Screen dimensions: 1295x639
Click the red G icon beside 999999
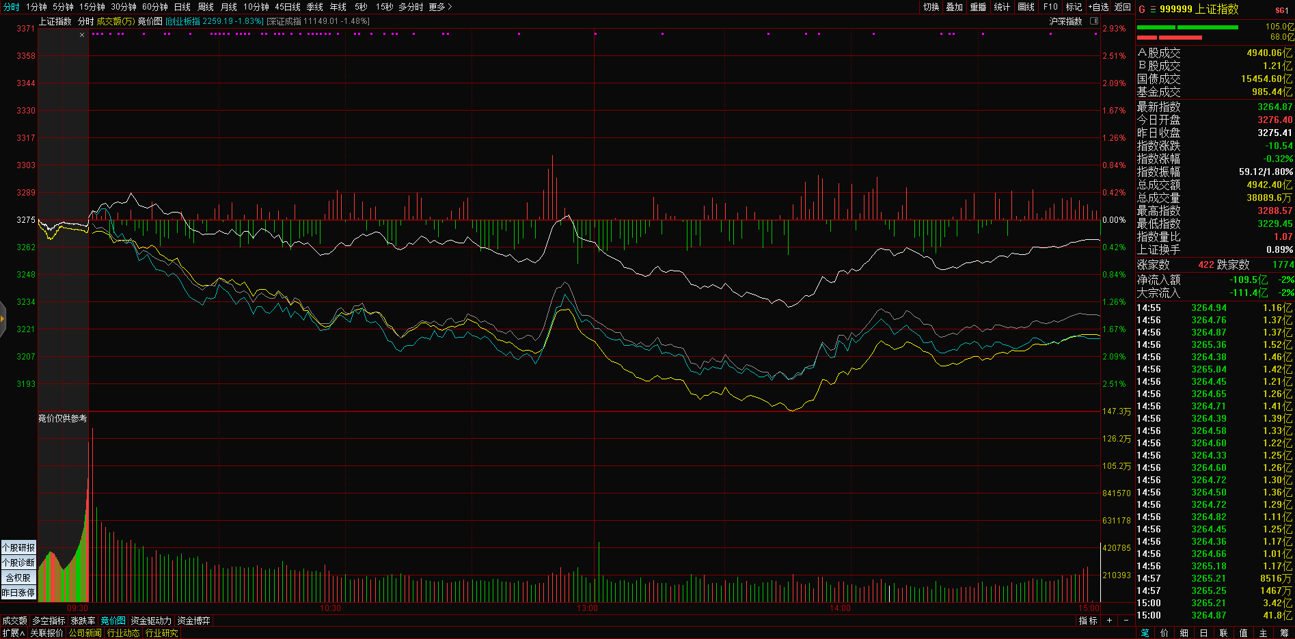[1142, 10]
